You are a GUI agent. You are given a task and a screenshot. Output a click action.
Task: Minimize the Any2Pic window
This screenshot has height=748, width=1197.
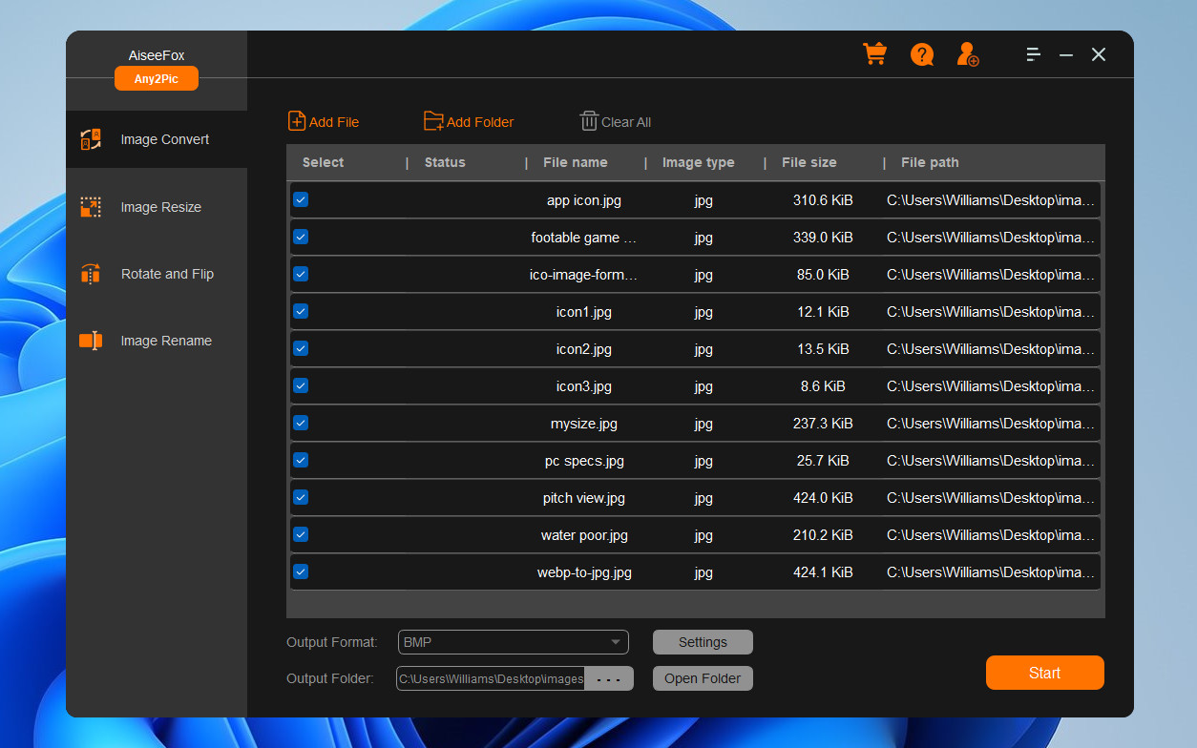point(1066,55)
